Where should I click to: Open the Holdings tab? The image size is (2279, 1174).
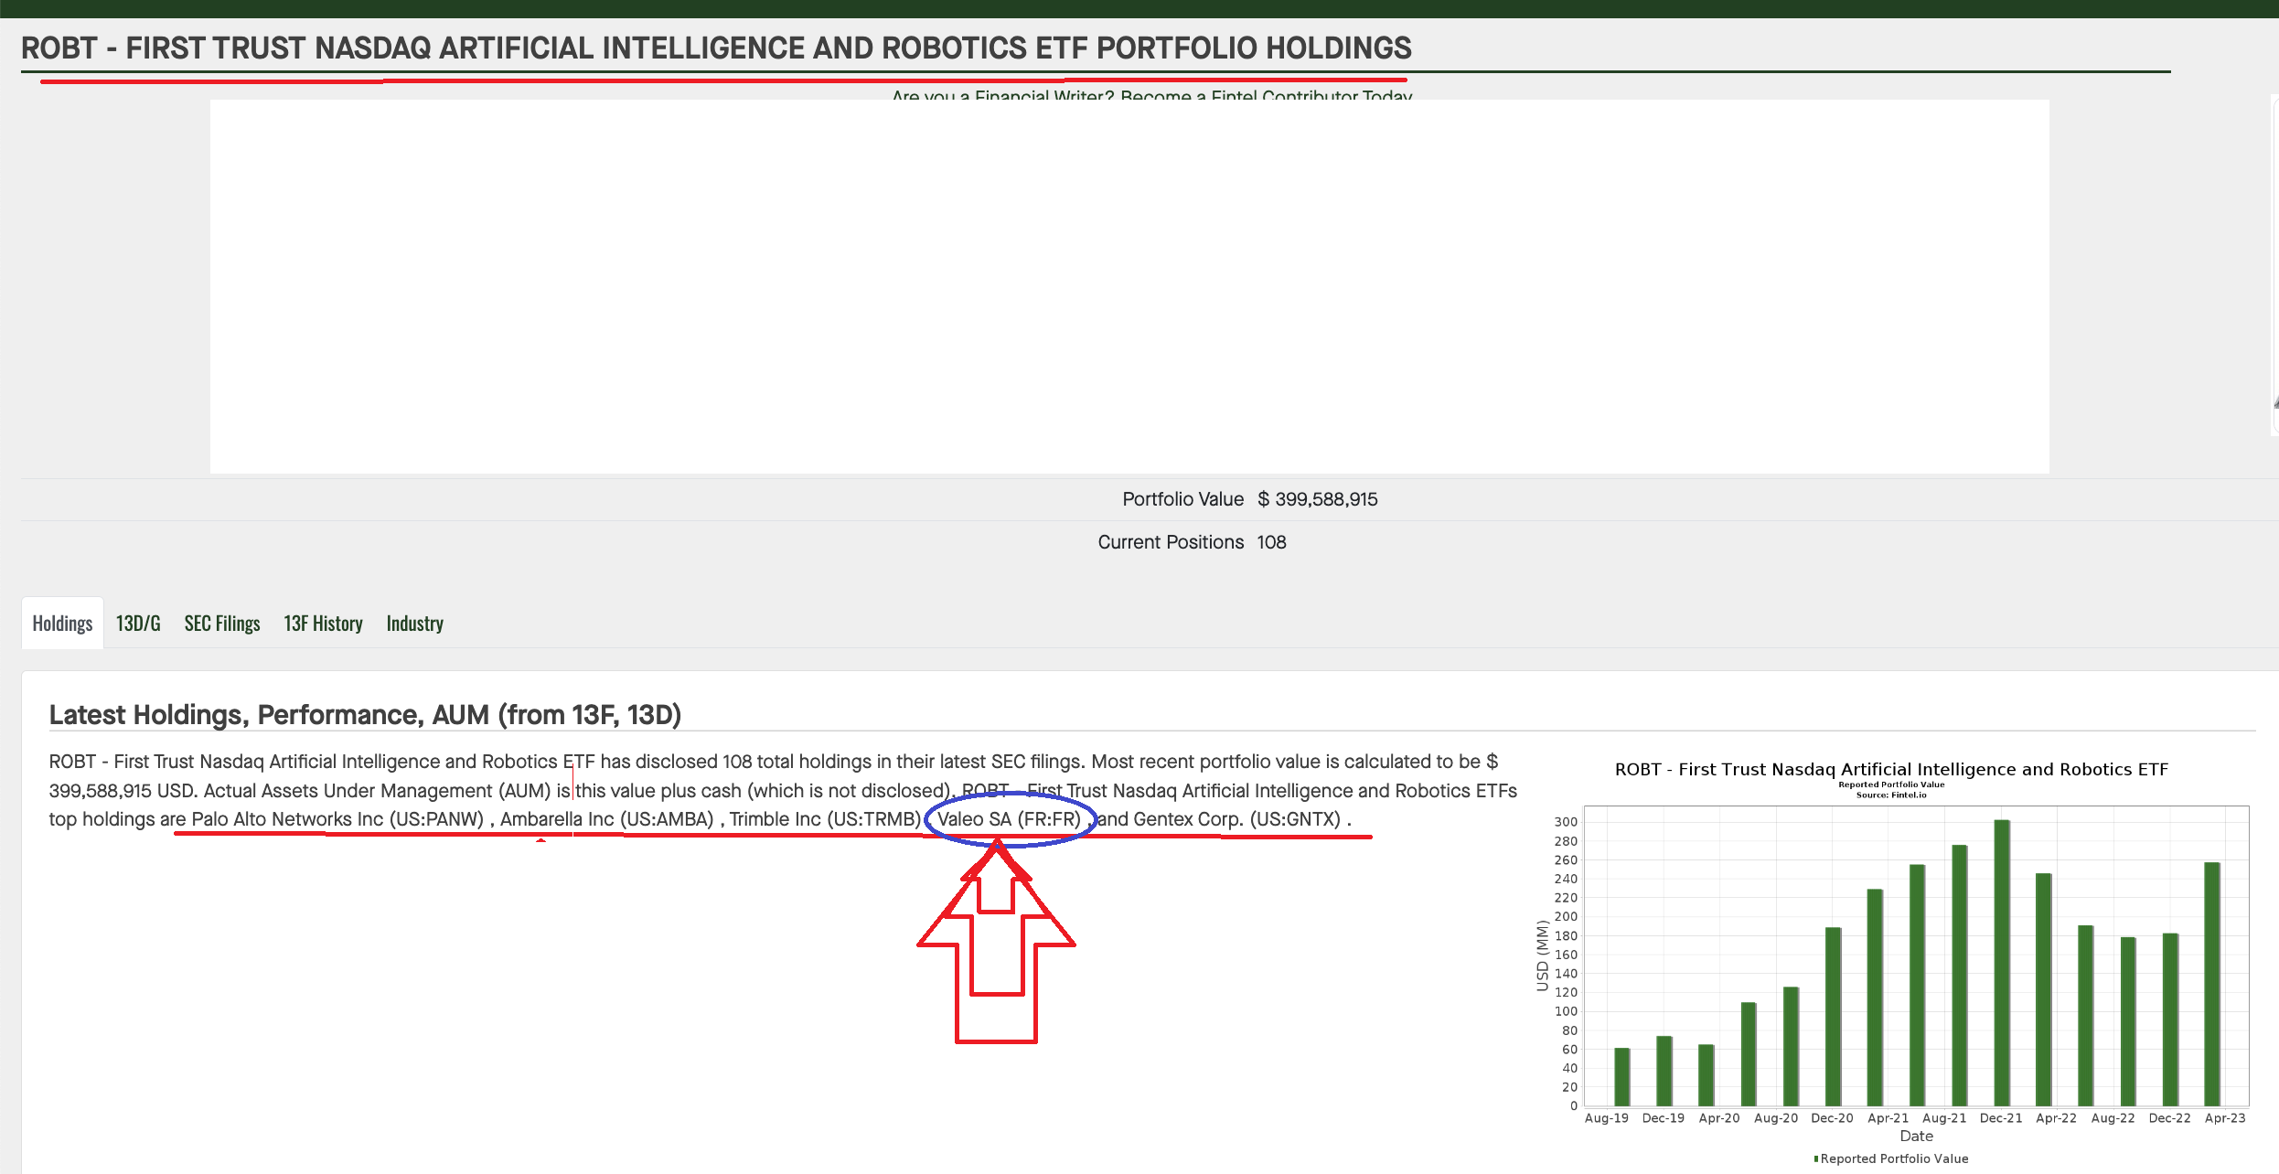(x=62, y=624)
